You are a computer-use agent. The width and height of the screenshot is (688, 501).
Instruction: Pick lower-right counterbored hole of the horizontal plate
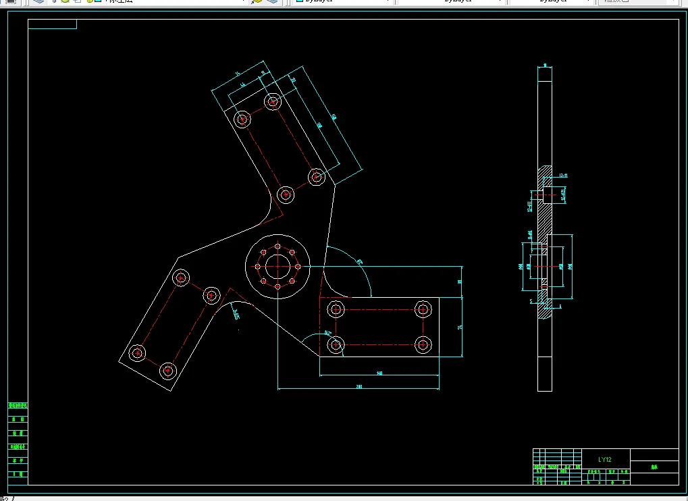click(423, 345)
